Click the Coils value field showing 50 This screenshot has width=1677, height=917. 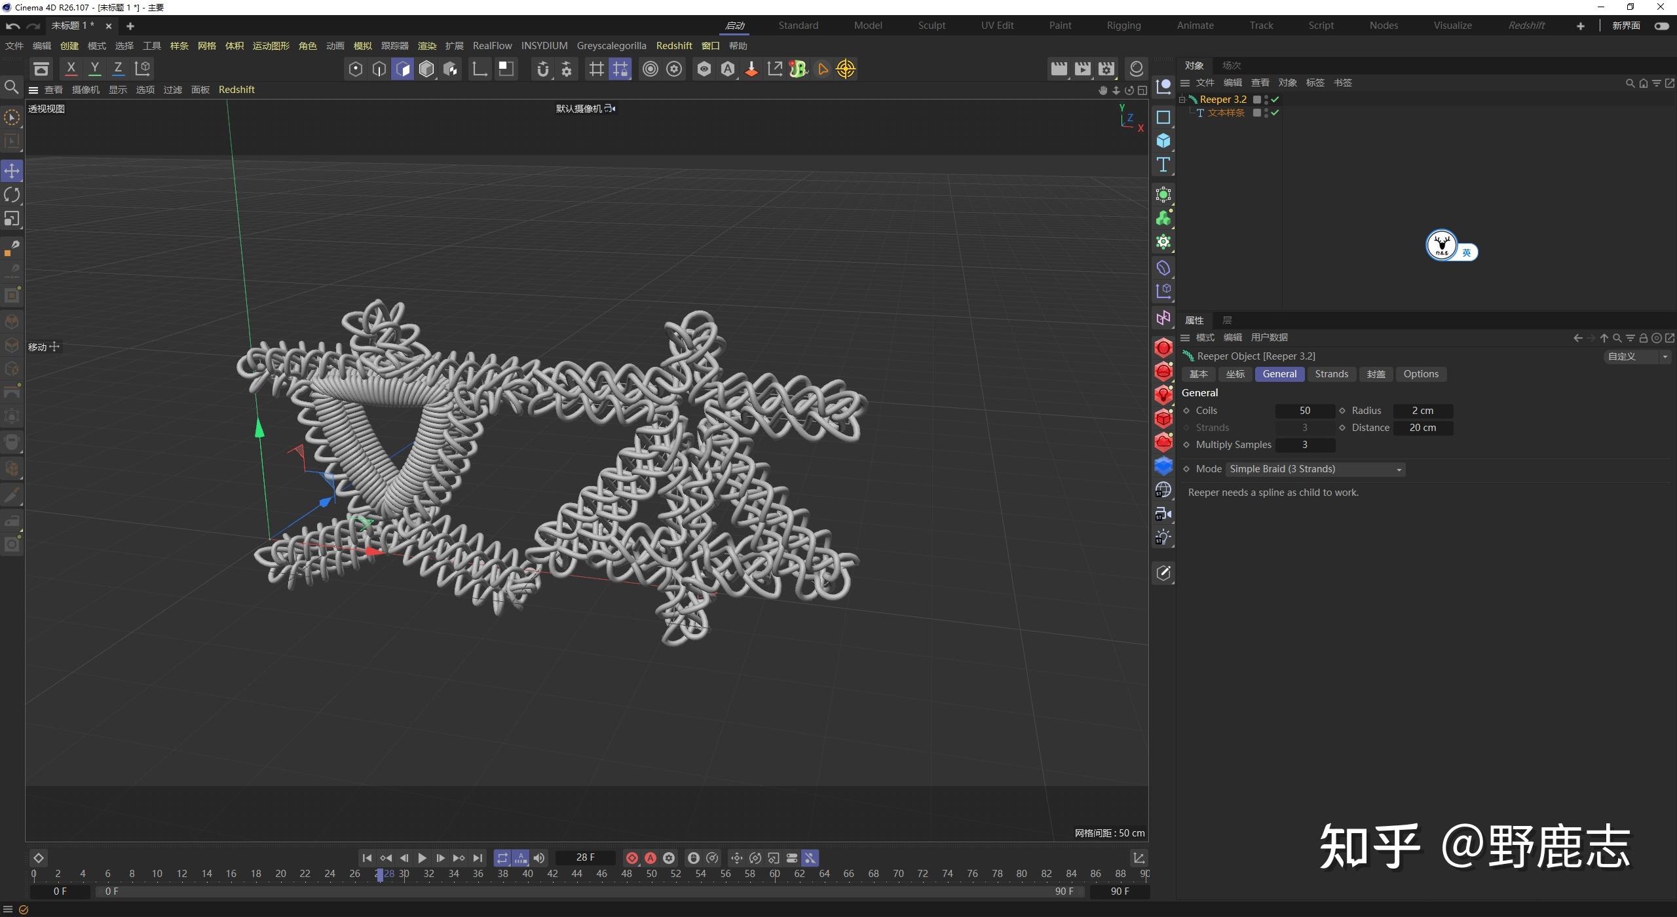(1304, 411)
